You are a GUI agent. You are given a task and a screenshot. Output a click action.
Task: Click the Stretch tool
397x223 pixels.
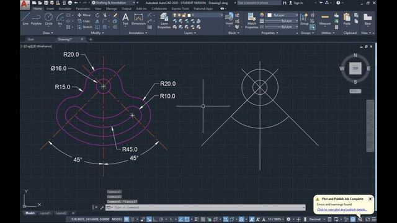click(x=85, y=27)
